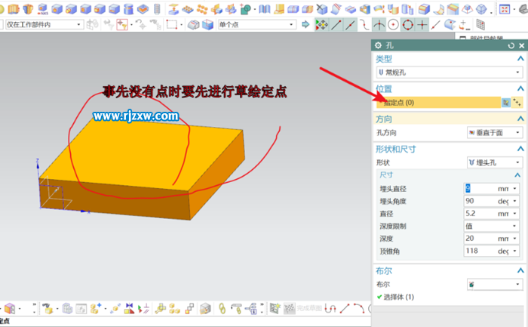Collapse the 位置 section
Viewport: 528px width, 327px height.
pos(520,88)
